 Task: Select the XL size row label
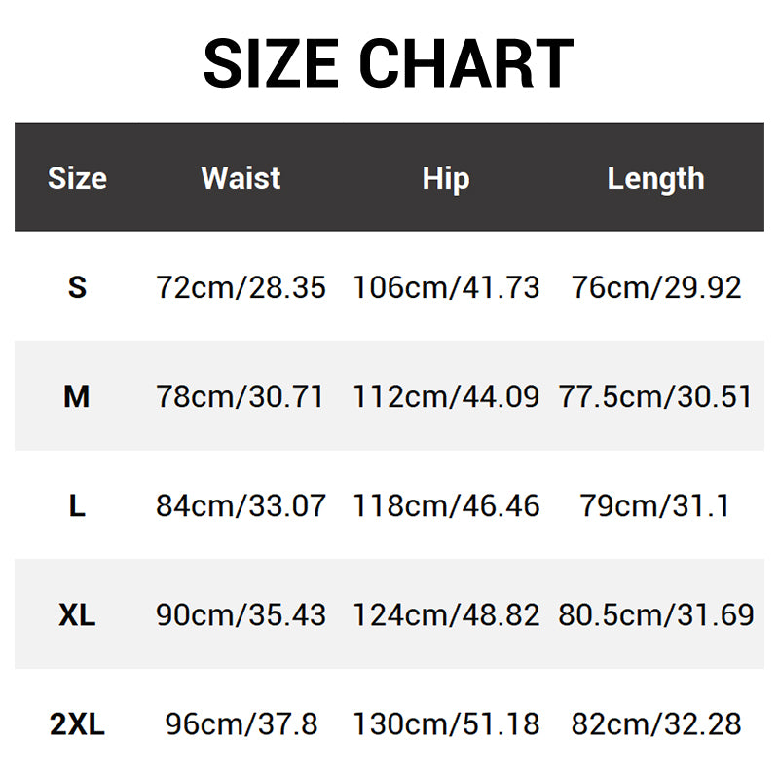pyautogui.click(x=77, y=614)
